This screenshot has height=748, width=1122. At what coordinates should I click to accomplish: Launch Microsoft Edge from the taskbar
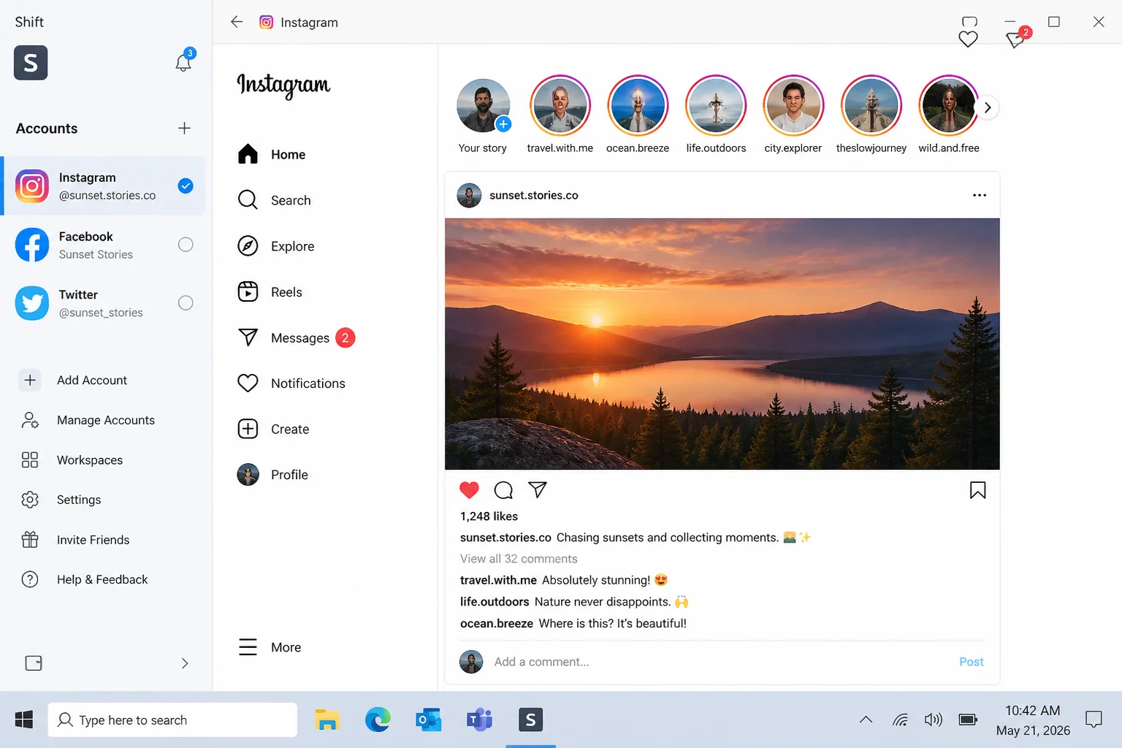pos(378,720)
